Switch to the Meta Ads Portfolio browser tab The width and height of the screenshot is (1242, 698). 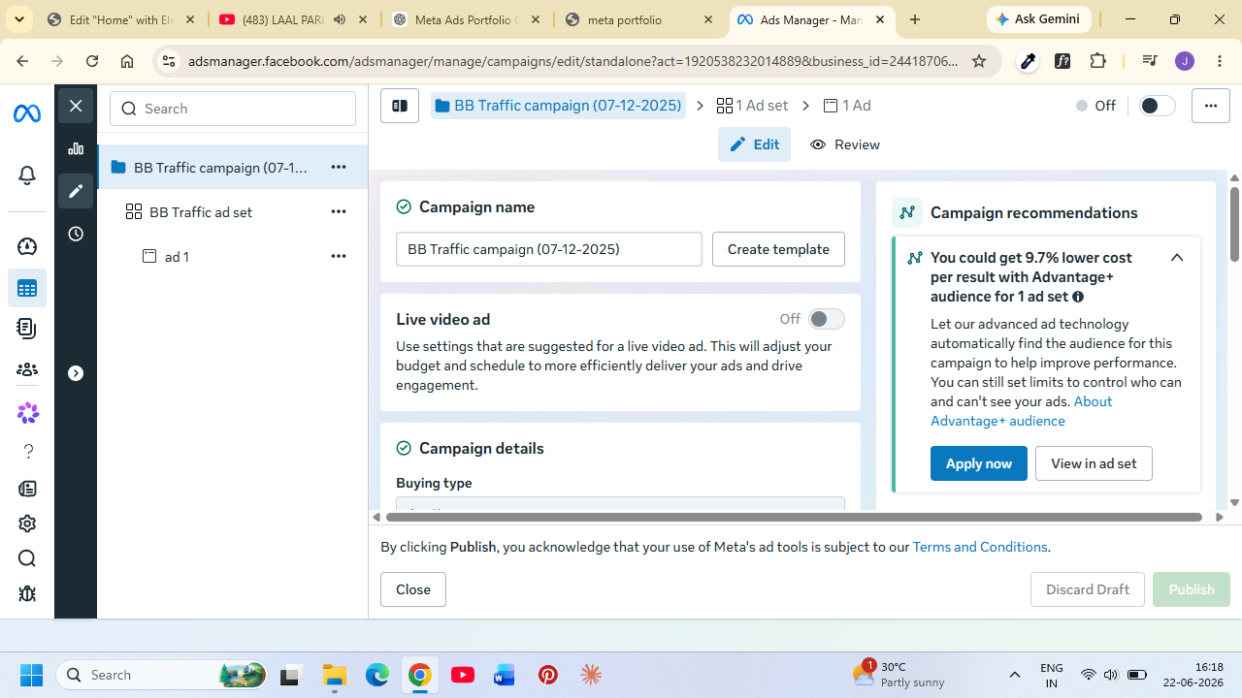(468, 19)
